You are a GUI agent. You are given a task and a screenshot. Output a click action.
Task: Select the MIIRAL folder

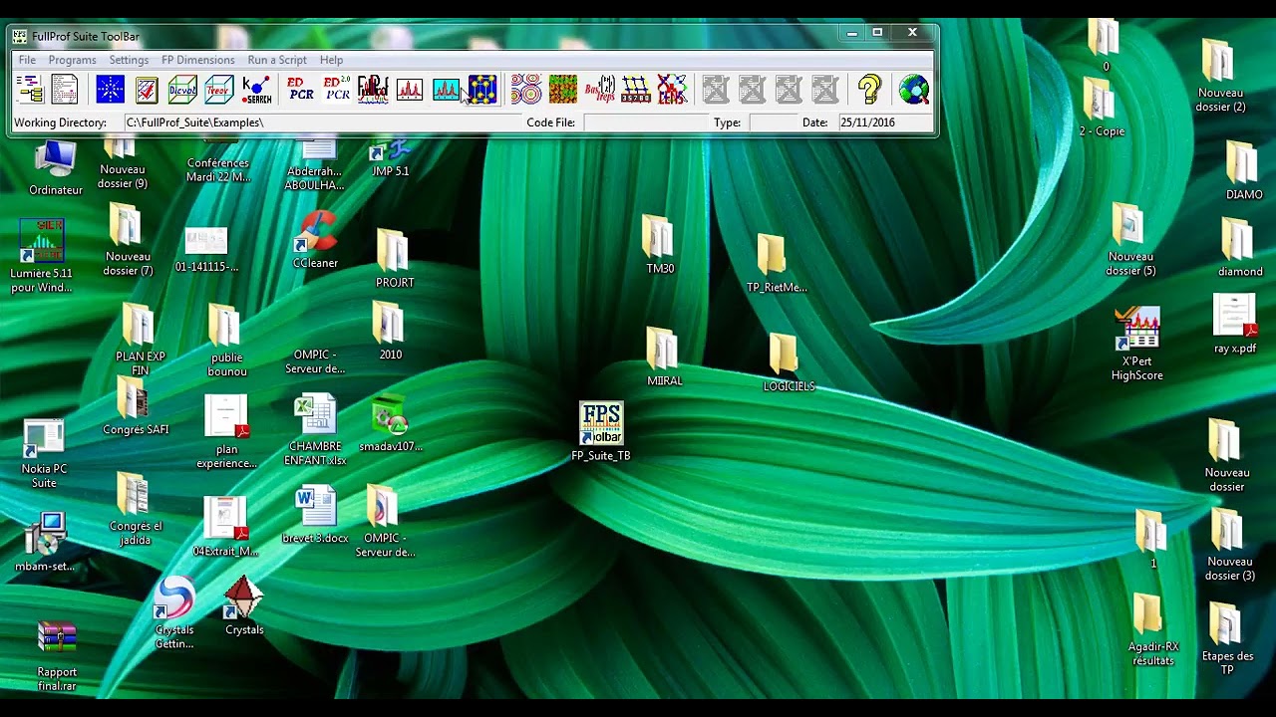coord(664,357)
